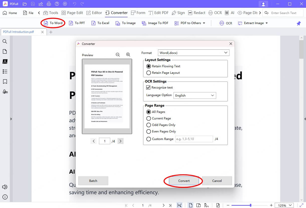Click the read-aloud speaker icon
Image resolution: width=306 pixels, height=208 pixels.
(5, 187)
